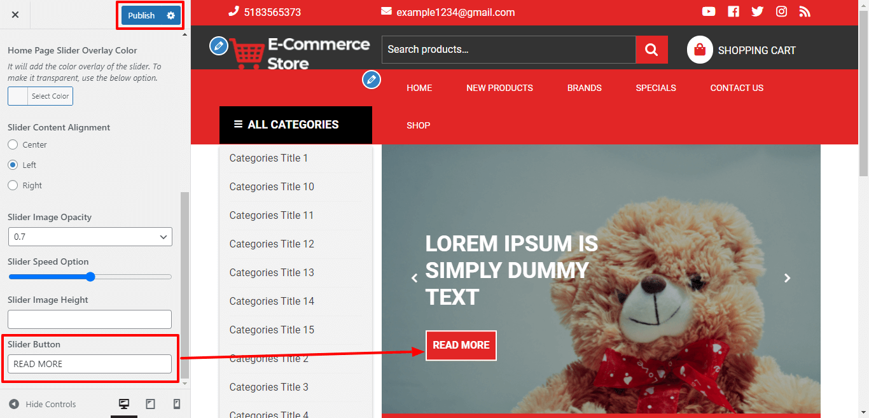This screenshot has width=869, height=418.
Task: Click the YouTube icon in top bar
Action: tap(709, 11)
